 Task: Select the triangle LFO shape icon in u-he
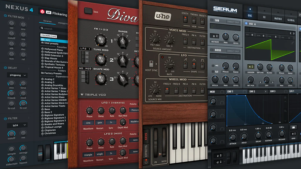(194, 65)
